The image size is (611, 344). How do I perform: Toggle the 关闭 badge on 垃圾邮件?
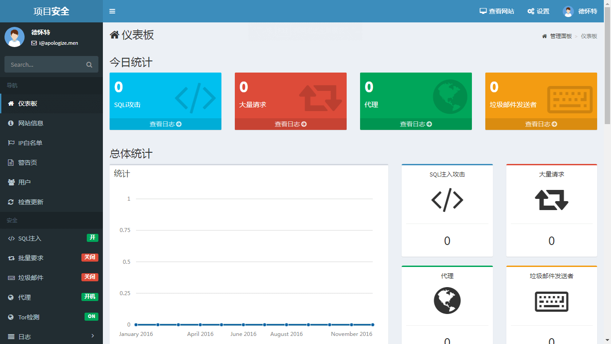coord(90,277)
